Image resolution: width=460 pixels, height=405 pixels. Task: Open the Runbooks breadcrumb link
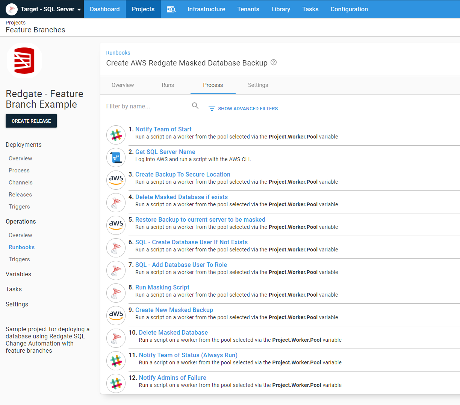pos(118,53)
